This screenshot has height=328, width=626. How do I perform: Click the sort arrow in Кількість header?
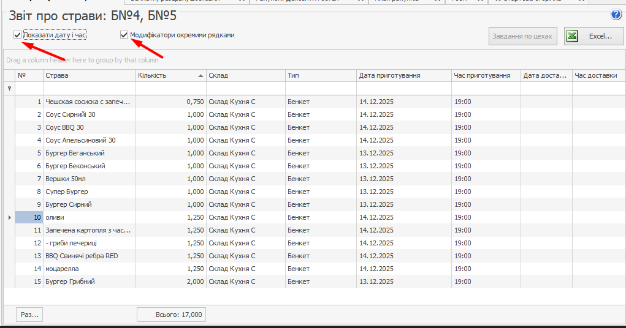click(201, 76)
